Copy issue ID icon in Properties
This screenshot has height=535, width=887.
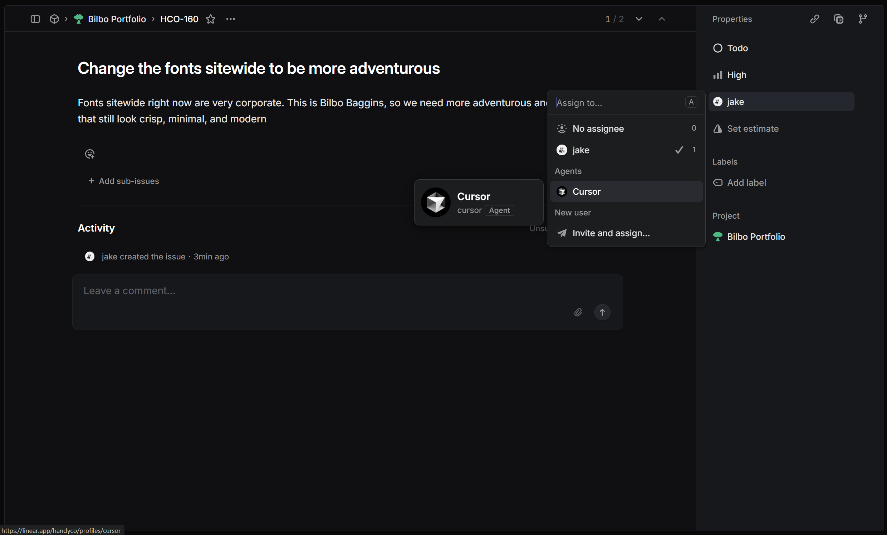(839, 19)
